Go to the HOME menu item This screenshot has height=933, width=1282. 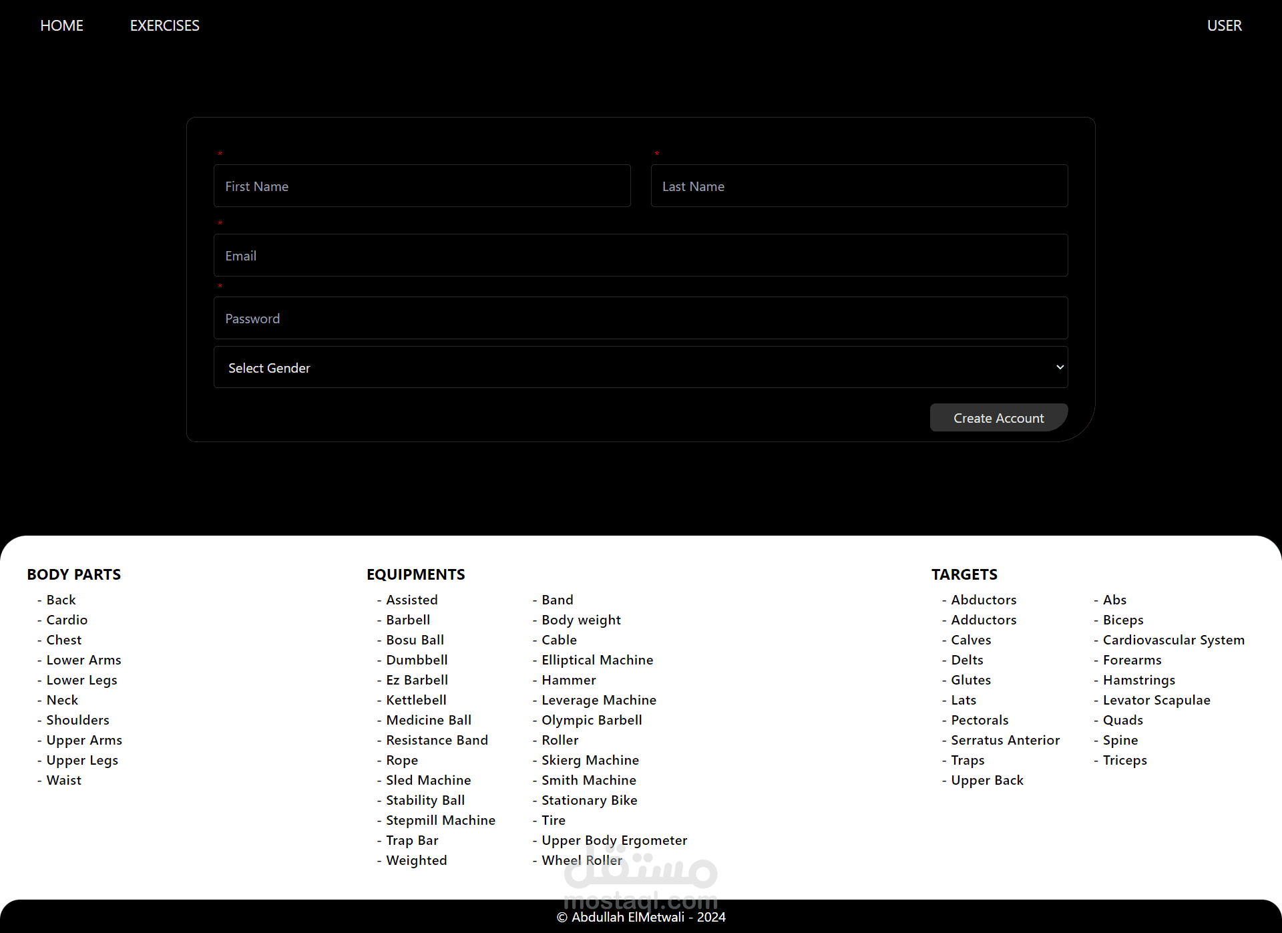pos(61,25)
